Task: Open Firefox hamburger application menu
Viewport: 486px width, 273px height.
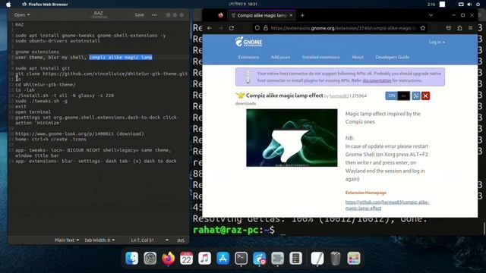Action: click(x=471, y=28)
